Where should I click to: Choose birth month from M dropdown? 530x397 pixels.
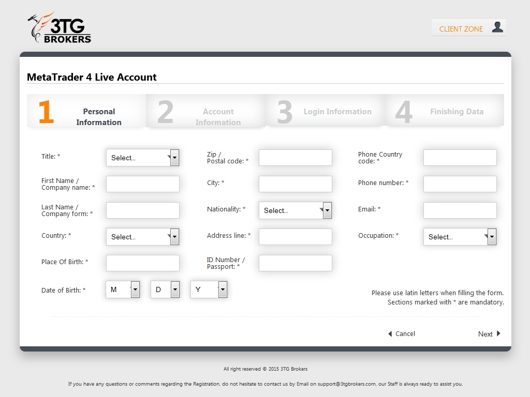tap(123, 289)
